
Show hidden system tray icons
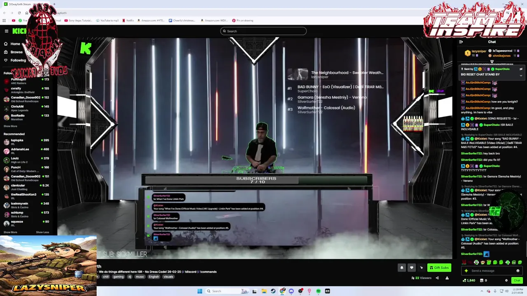pos(482,291)
